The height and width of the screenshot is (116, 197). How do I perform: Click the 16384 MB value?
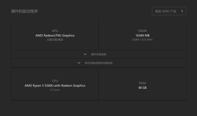click(x=142, y=35)
